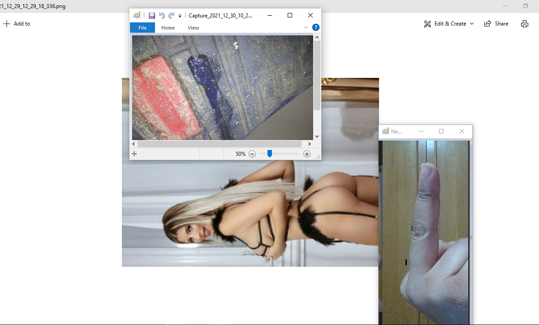
Task: Click the Add to button
Action: point(17,24)
